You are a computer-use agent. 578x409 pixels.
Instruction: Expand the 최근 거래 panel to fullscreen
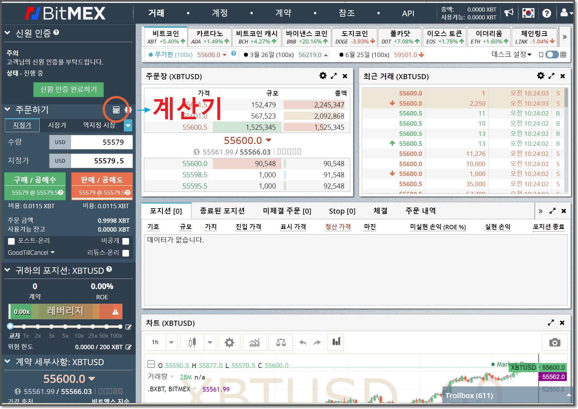552,76
